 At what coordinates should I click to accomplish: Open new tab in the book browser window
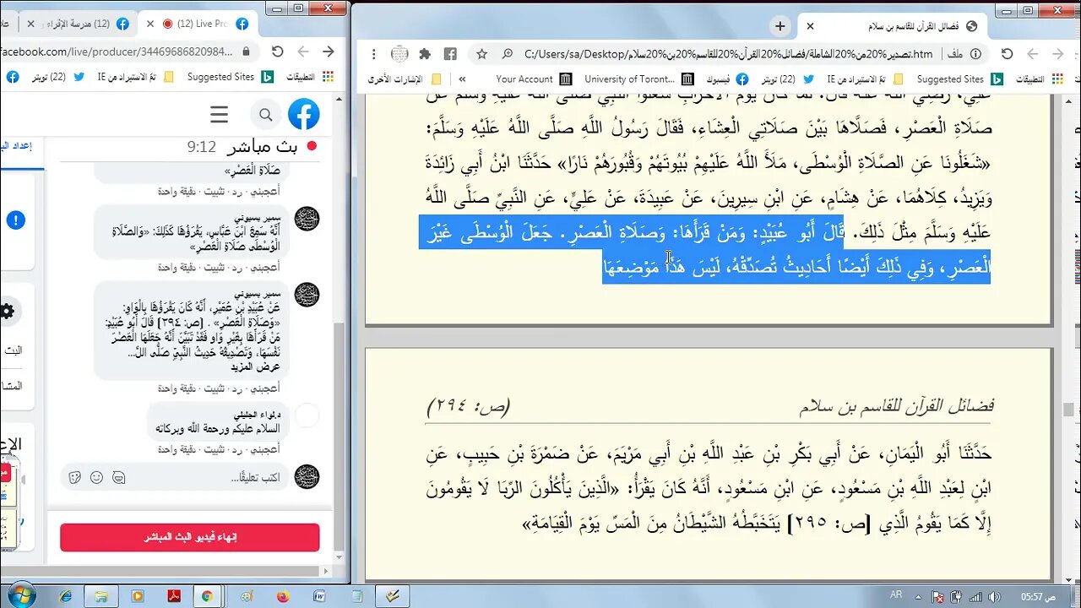tap(780, 26)
